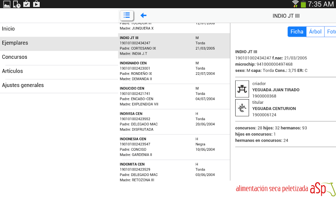Open the WiFi status icon
Screen dimensions: 336x197
coord(296,4)
